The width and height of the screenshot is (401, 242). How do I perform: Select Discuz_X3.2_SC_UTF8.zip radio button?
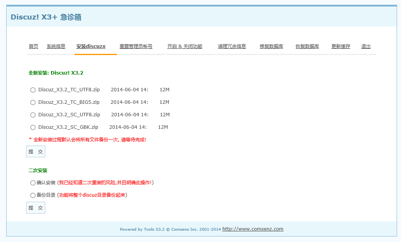click(x=33, y=115)
